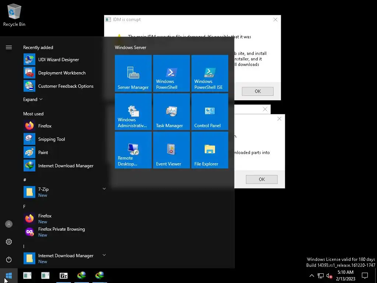This screenshot has height=283, width=377.
Task: Open network status tray icon
Action: [x=321, y=276]
